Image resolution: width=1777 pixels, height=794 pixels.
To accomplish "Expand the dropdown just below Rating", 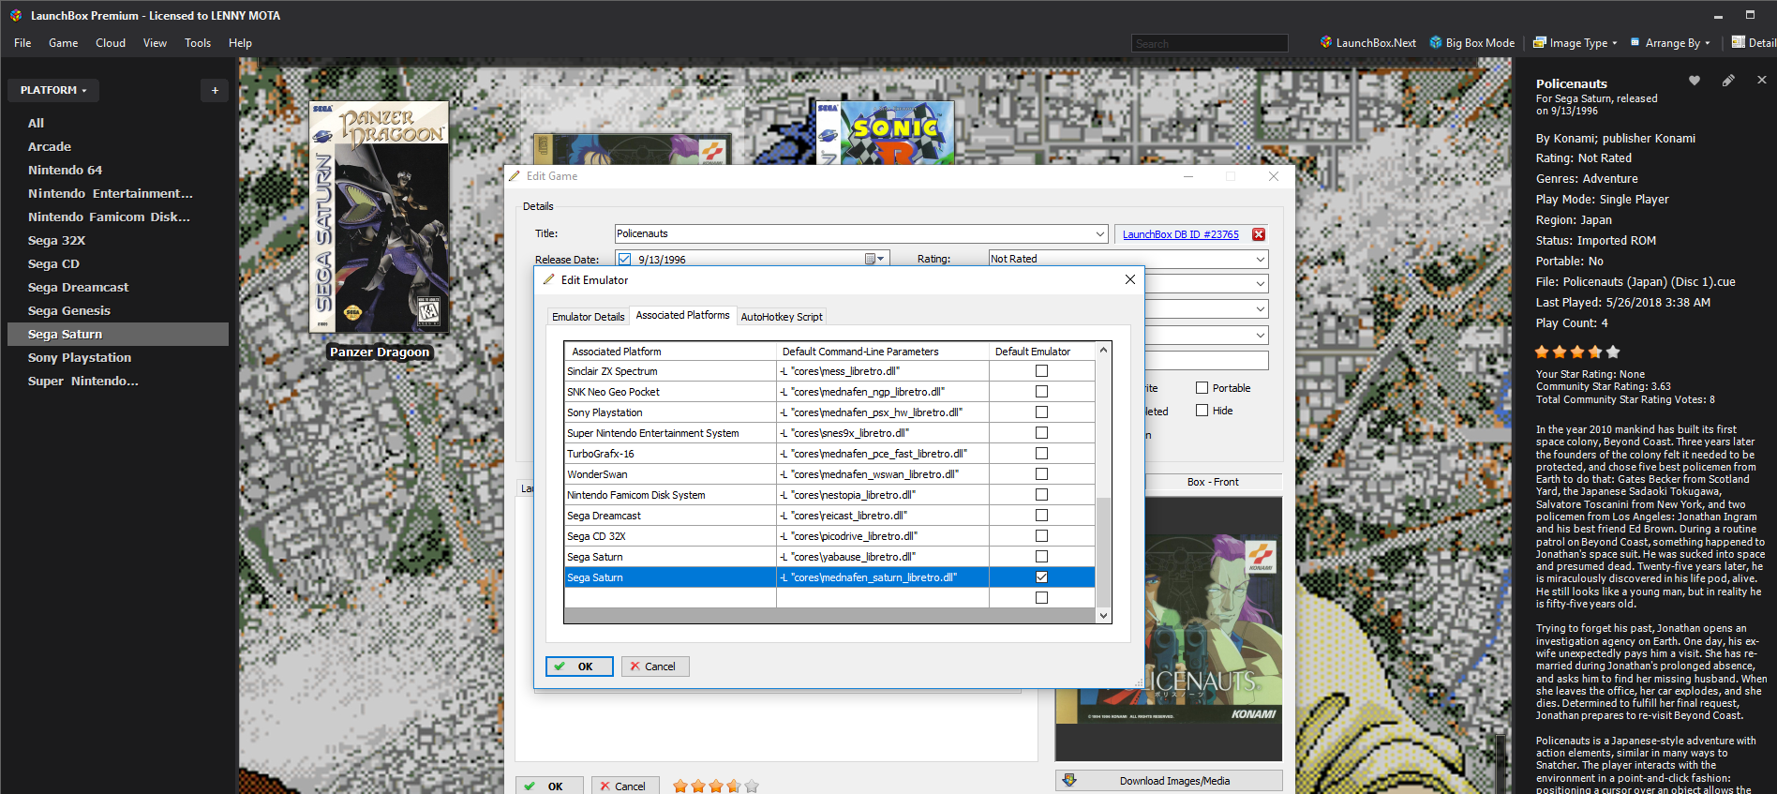I will coord(1261,283).
